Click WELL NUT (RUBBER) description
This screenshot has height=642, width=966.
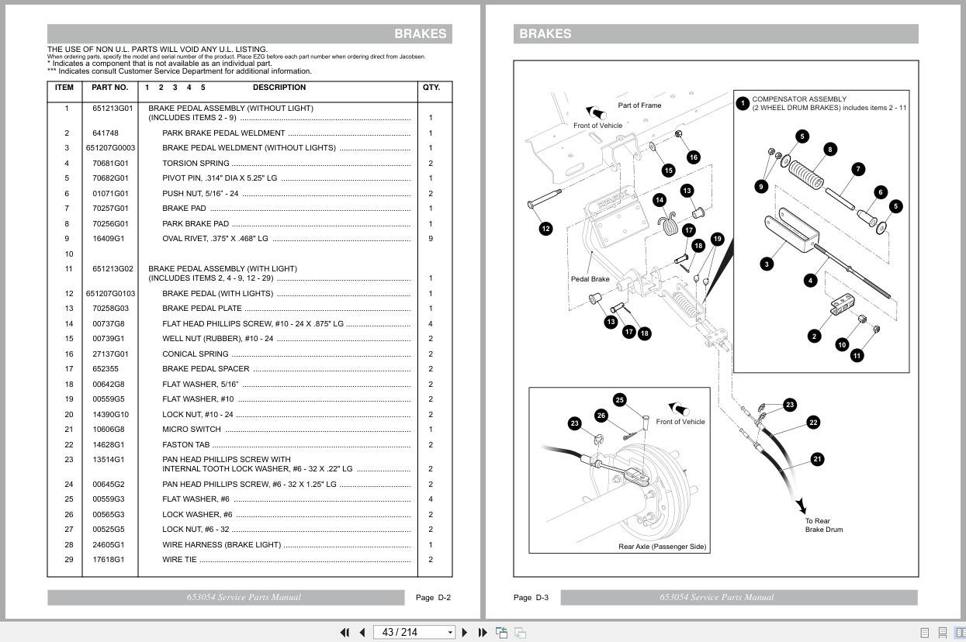point(217,339)
